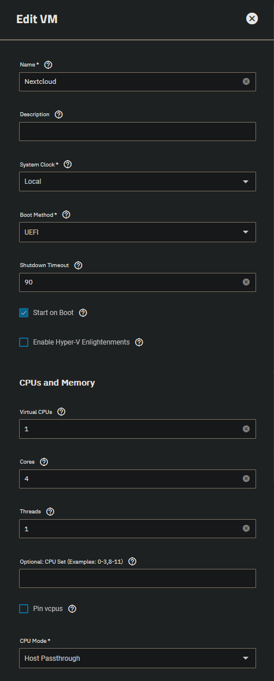Show help for Virtual CPUs
This screenshot has height=681, width=274.
(x=61, y=412)
